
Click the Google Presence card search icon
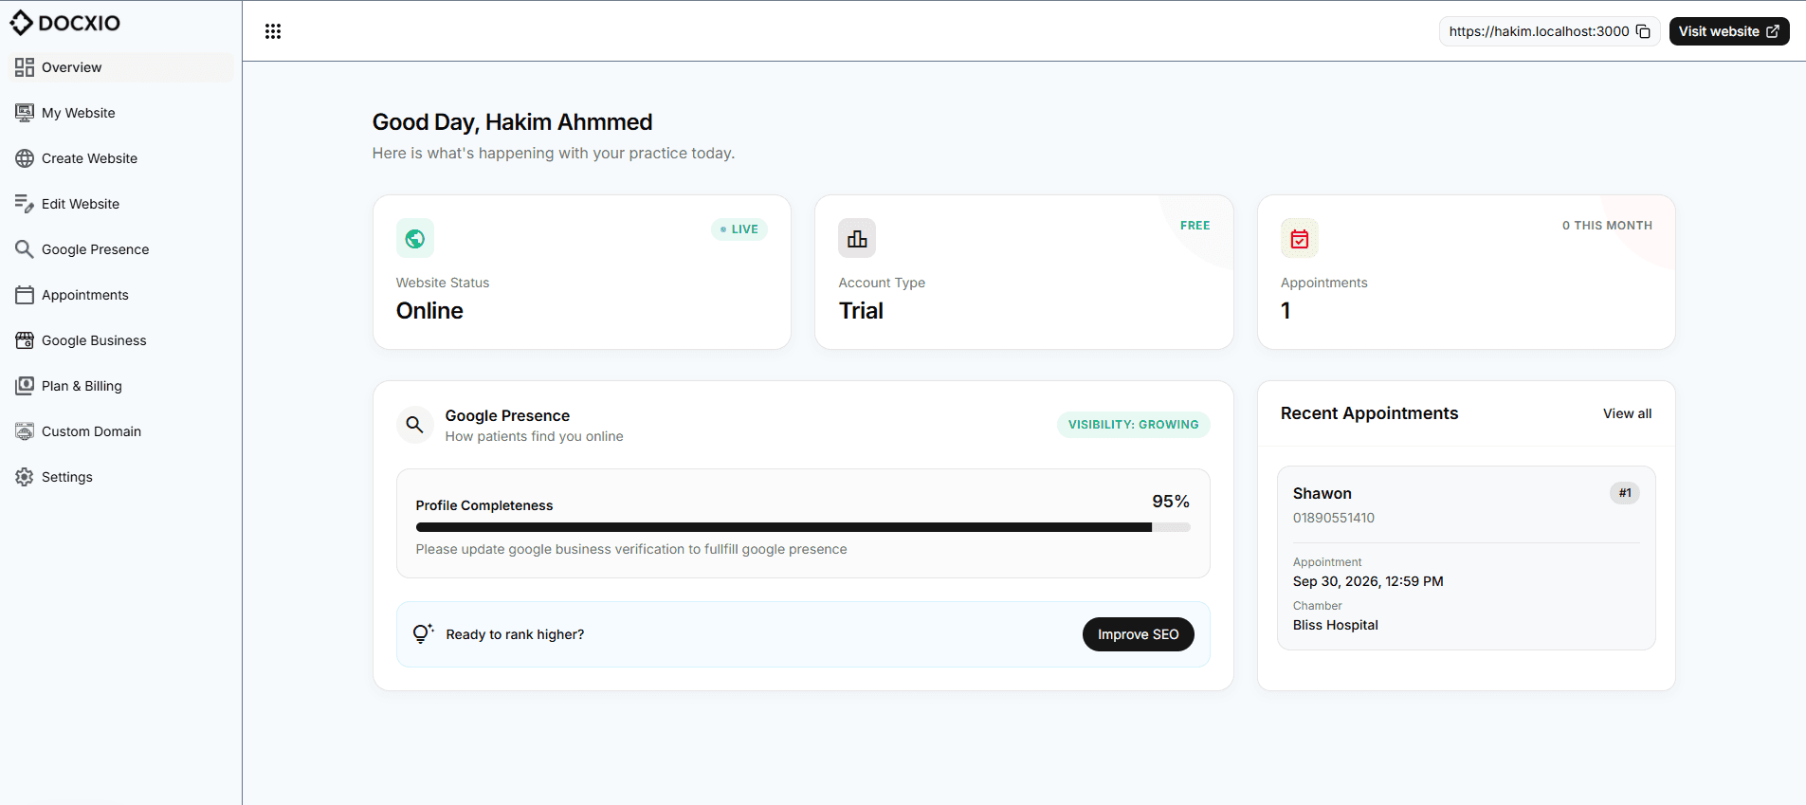(x=415, y=425)
